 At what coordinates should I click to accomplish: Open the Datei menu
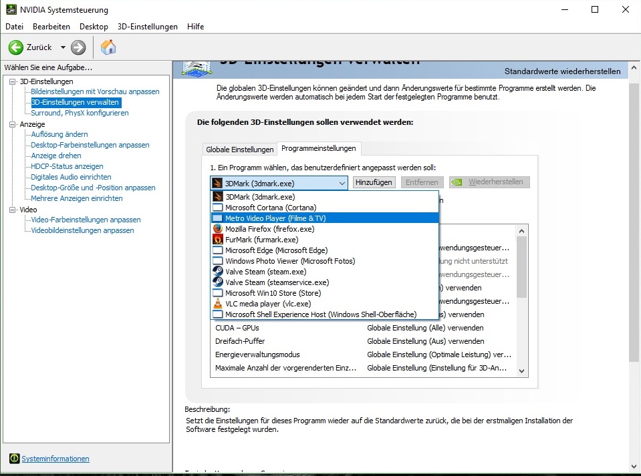pyautogui.click(x=14, y=27)
